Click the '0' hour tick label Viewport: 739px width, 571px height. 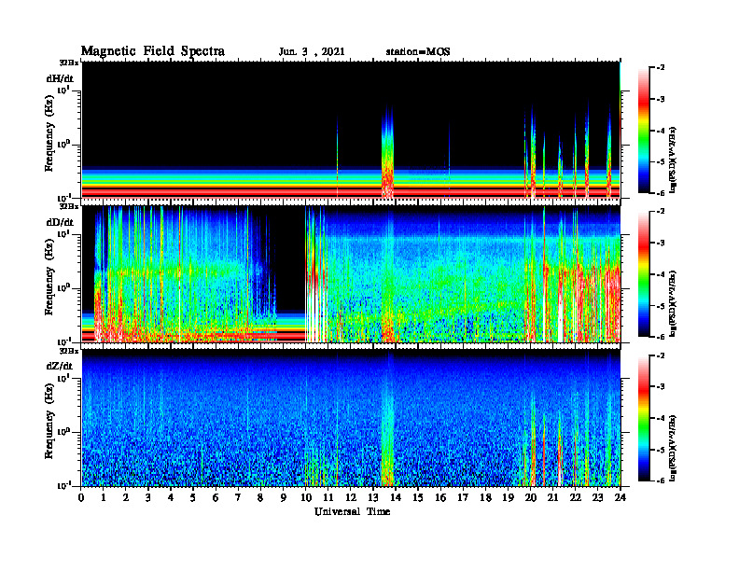tap(81, 498)
